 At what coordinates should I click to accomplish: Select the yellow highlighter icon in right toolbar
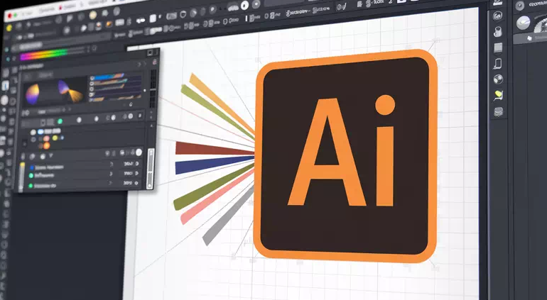[x=499, y=95]
